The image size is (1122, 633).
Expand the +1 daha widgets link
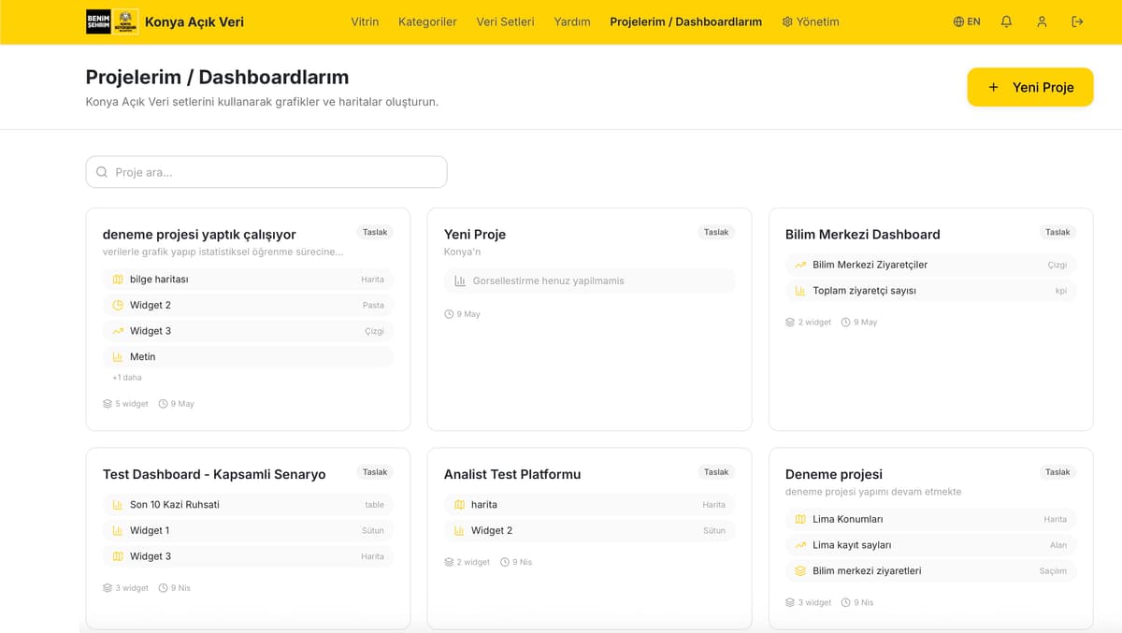tap(127, 378)
